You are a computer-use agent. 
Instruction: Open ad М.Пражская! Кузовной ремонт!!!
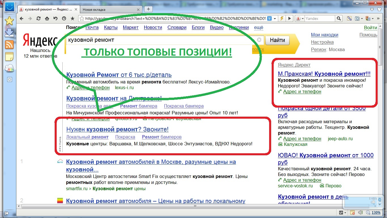(324, 74)
